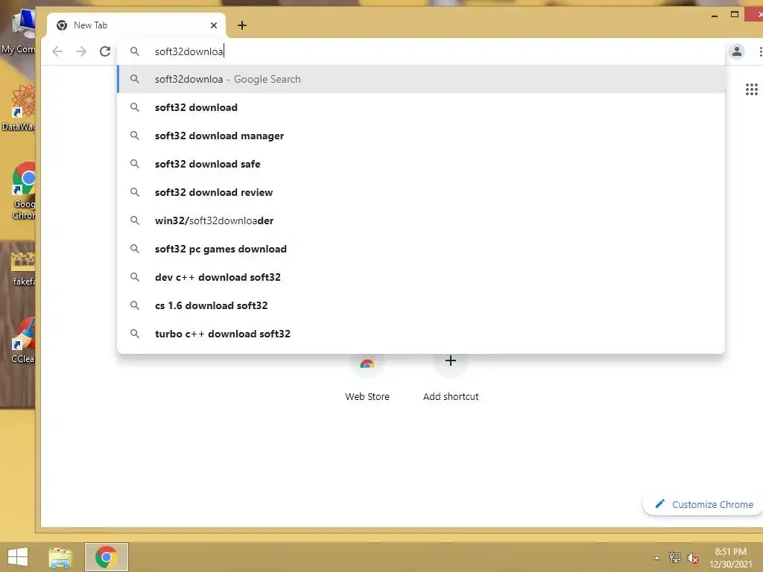Open the network tray icon
The width and height of the screenshot is (763, 572).
pyautogui.click(x=674, y=557)
